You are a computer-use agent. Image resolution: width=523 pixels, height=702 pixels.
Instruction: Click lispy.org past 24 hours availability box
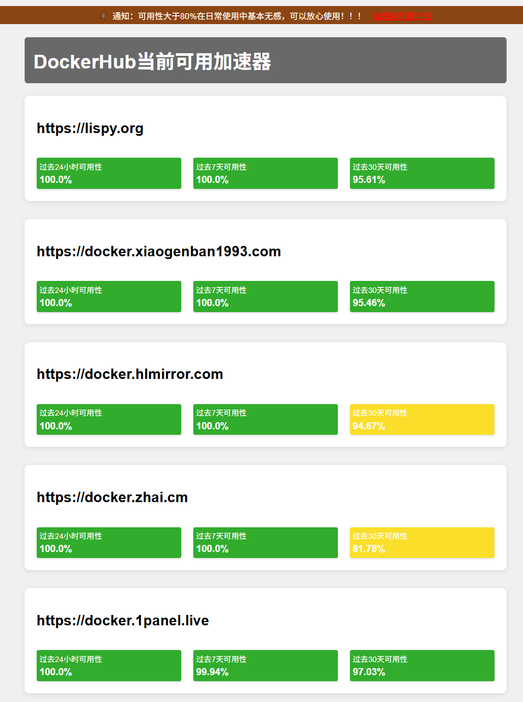109,173
